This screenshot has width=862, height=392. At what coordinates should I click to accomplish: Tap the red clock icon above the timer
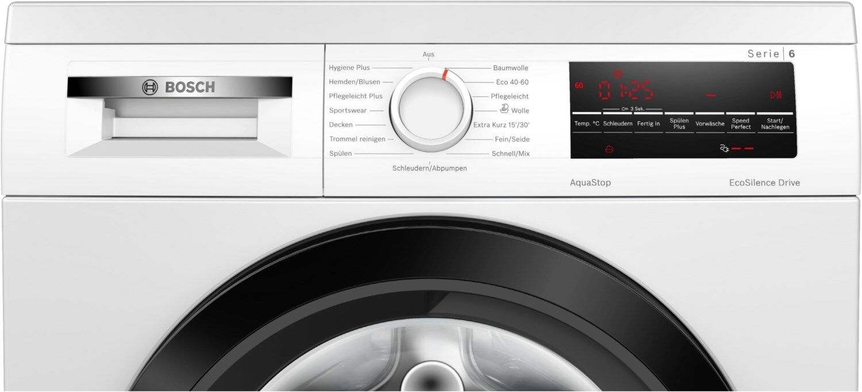point(618,74)
